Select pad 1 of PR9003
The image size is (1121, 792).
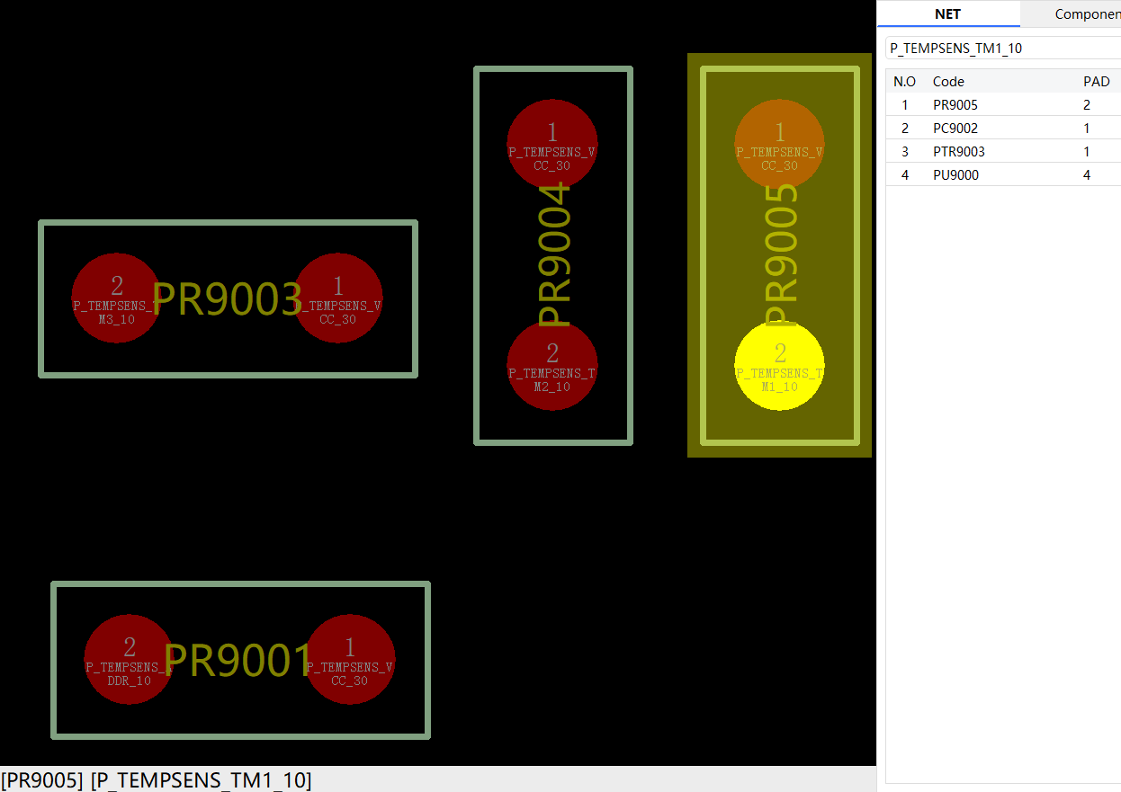point(338,298)
